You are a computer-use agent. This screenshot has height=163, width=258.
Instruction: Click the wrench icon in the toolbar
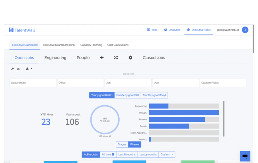(13, 69)
